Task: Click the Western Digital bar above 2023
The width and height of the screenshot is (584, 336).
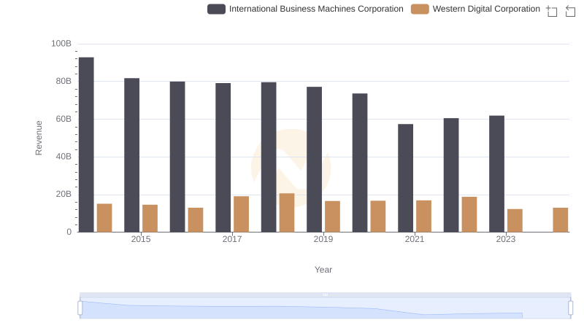Action: click(x=515, y=221)
